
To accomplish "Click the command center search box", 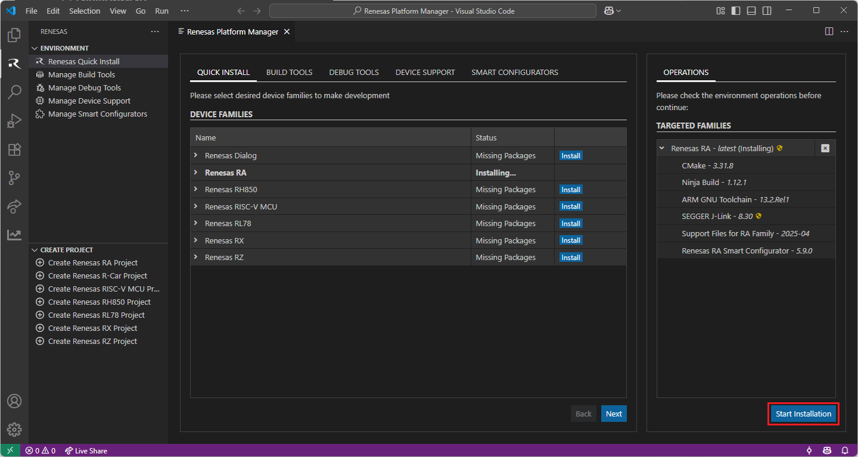I will point(433,11).
